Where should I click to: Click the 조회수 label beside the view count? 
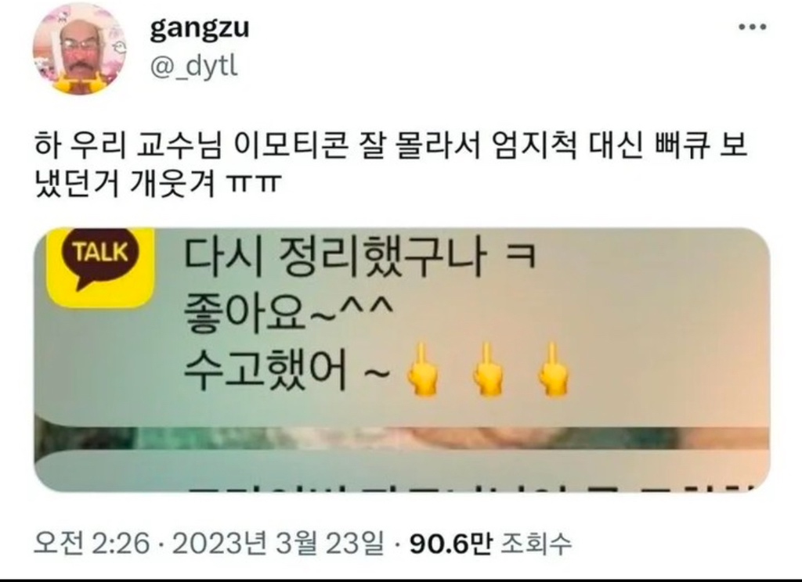(535, 543)
